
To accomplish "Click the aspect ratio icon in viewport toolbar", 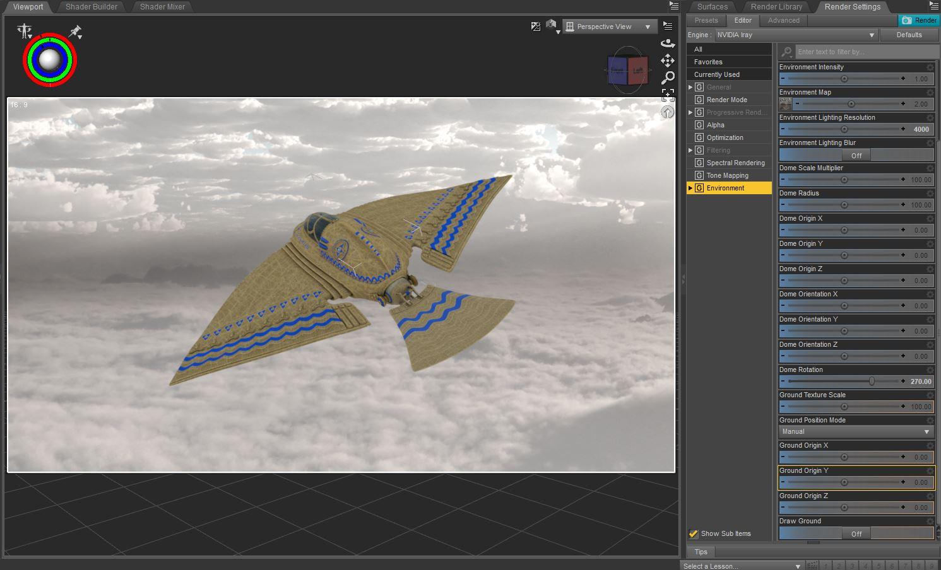I will [536, 26].
